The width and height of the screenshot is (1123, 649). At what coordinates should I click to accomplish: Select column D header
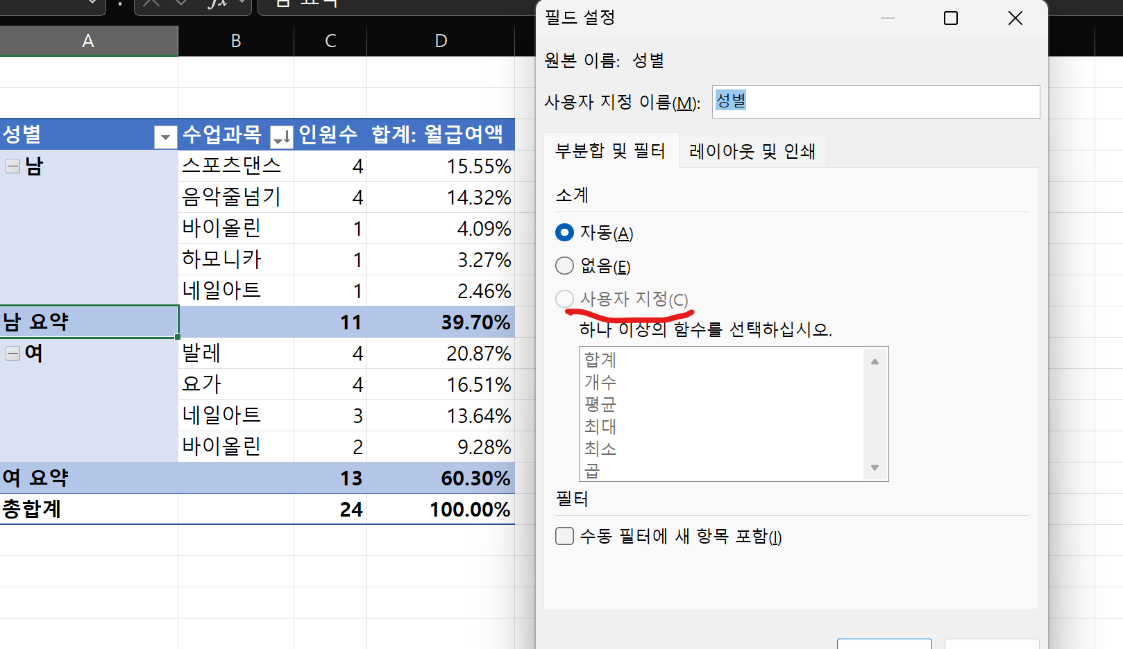tap(441, 41)
